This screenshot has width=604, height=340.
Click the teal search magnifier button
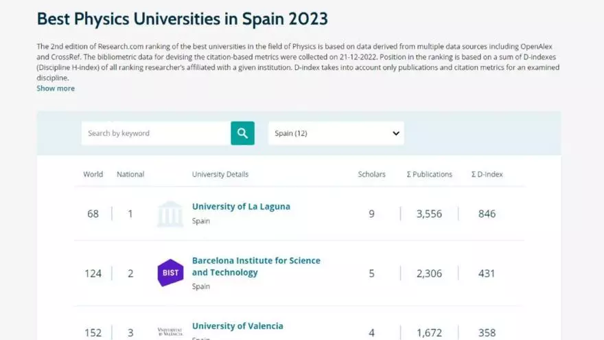point(242,133)
